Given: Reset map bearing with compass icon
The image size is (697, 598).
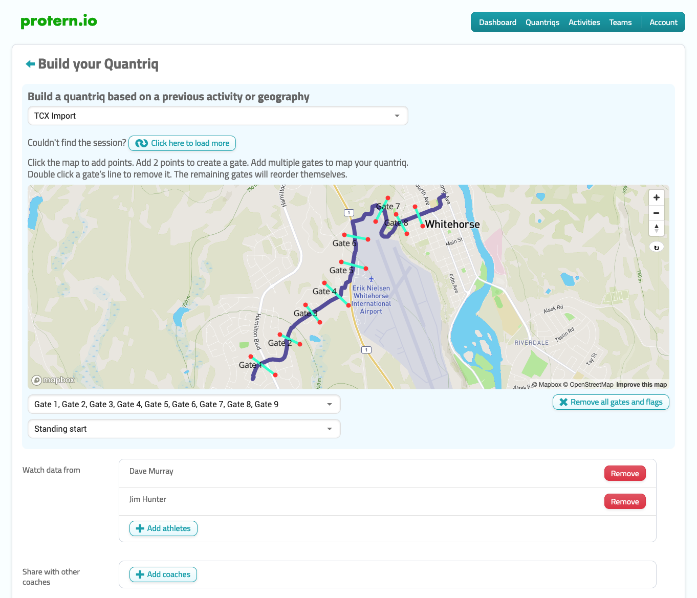Looking at the screenshot, I should [656, 228].
